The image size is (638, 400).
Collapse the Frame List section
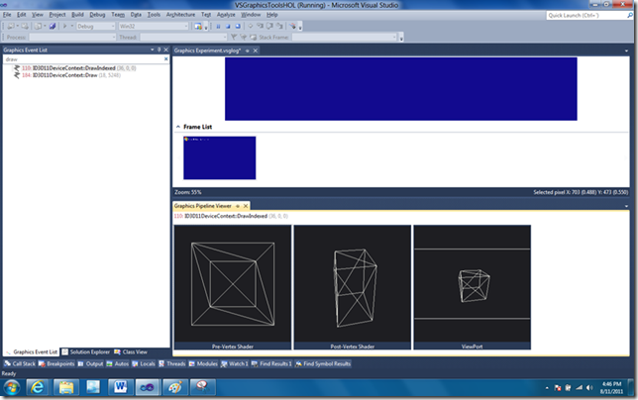coord(177,127)
